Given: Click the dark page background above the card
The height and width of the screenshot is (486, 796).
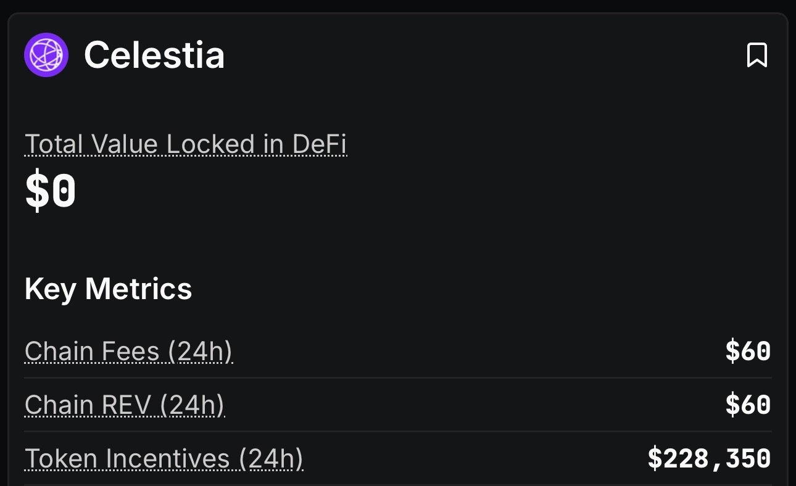Looking at the screenshot, I should (398, 6).
